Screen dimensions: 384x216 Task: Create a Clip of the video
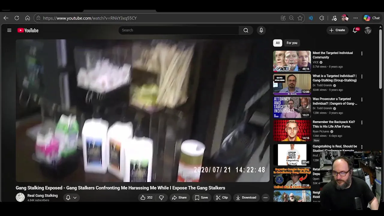coord(222,197)
